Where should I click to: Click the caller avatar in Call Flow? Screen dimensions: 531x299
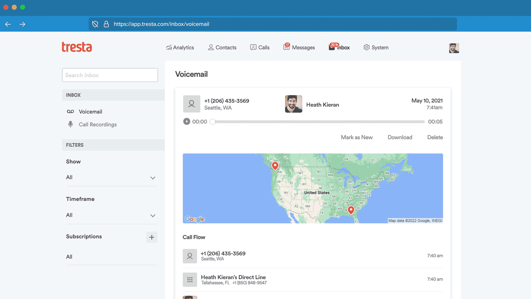(190, 256)
